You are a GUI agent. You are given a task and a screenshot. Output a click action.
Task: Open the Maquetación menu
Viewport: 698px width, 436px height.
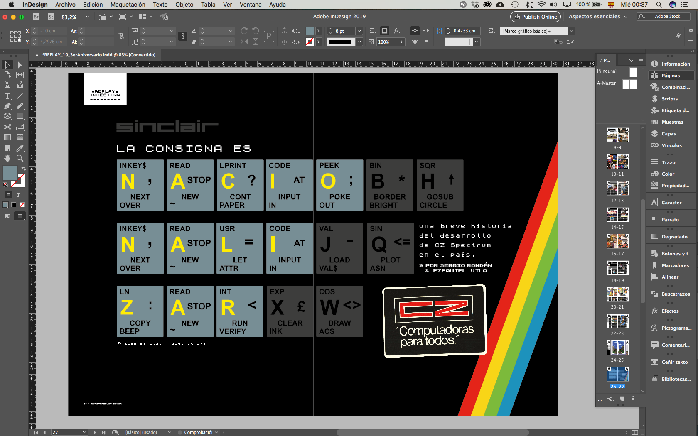(x=128, y=5)
